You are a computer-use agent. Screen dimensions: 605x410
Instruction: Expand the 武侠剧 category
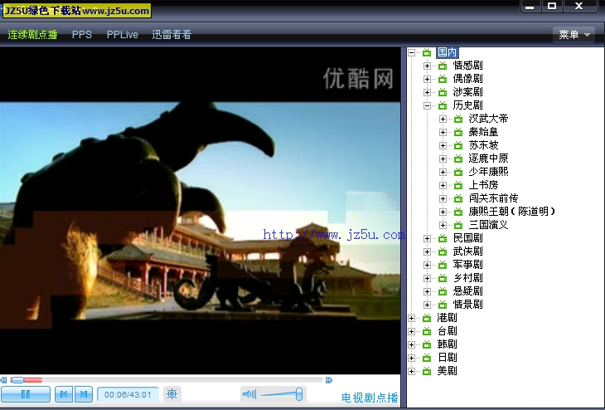[x=427, y=252]
